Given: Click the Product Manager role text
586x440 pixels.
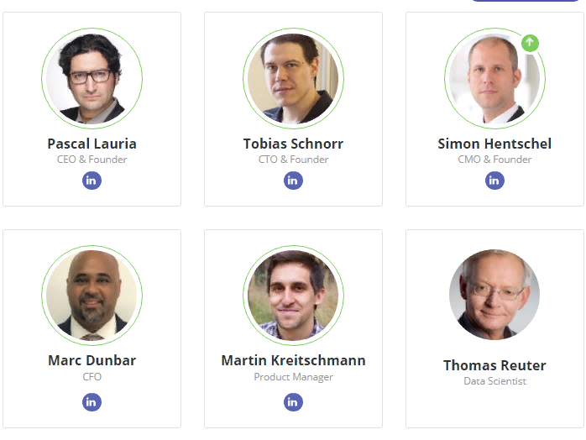Looking at the screenshot, I should (293, 377).
